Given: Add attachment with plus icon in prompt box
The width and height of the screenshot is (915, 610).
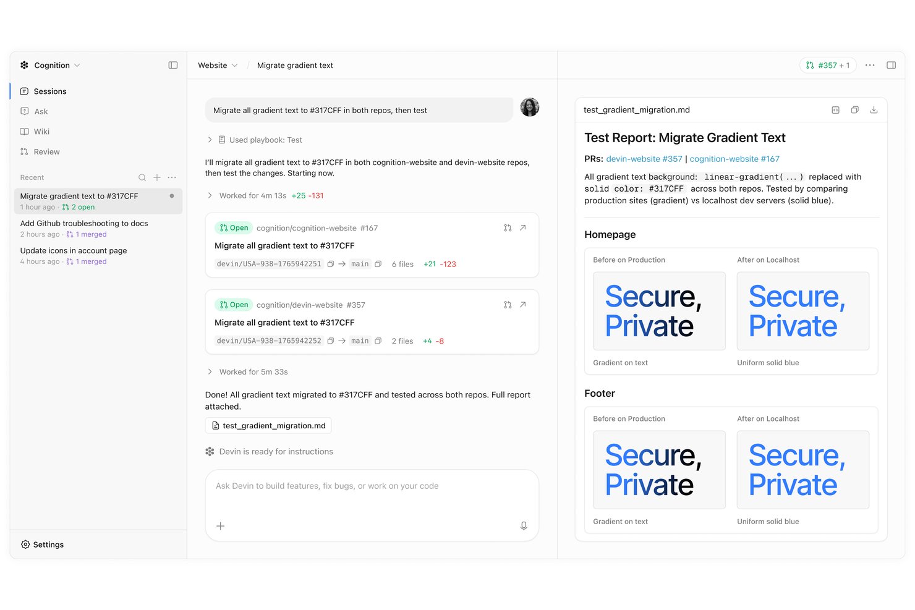Looking at the screenshot, I should [x=220, y=526].
